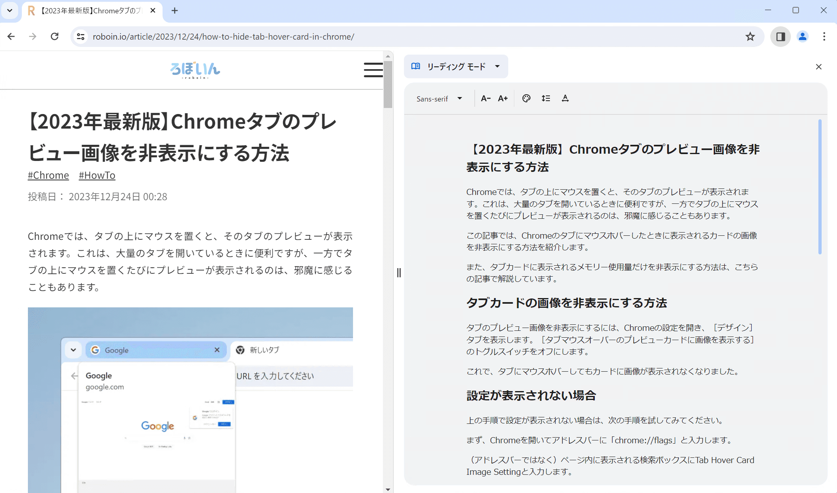Click the Google tab preview screenshot image
Image resolution: width=837 pixels, height=493 pixels.
pyautogui.click(x=190, y=400)
